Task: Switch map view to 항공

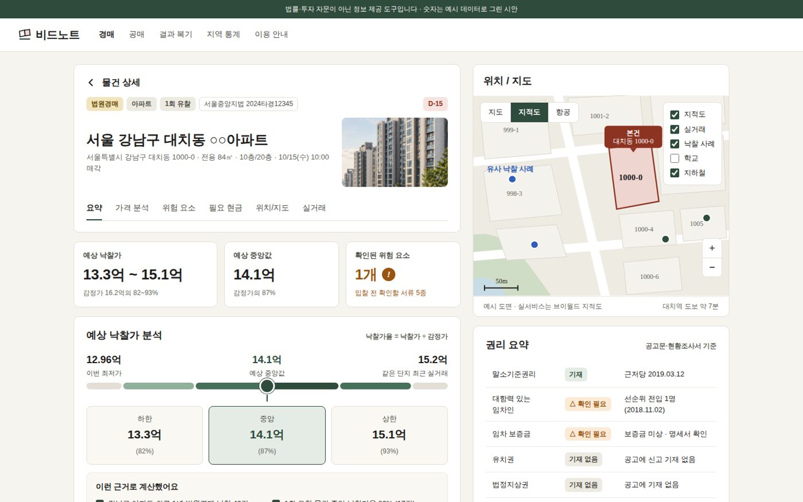Action: click(563, 112)
